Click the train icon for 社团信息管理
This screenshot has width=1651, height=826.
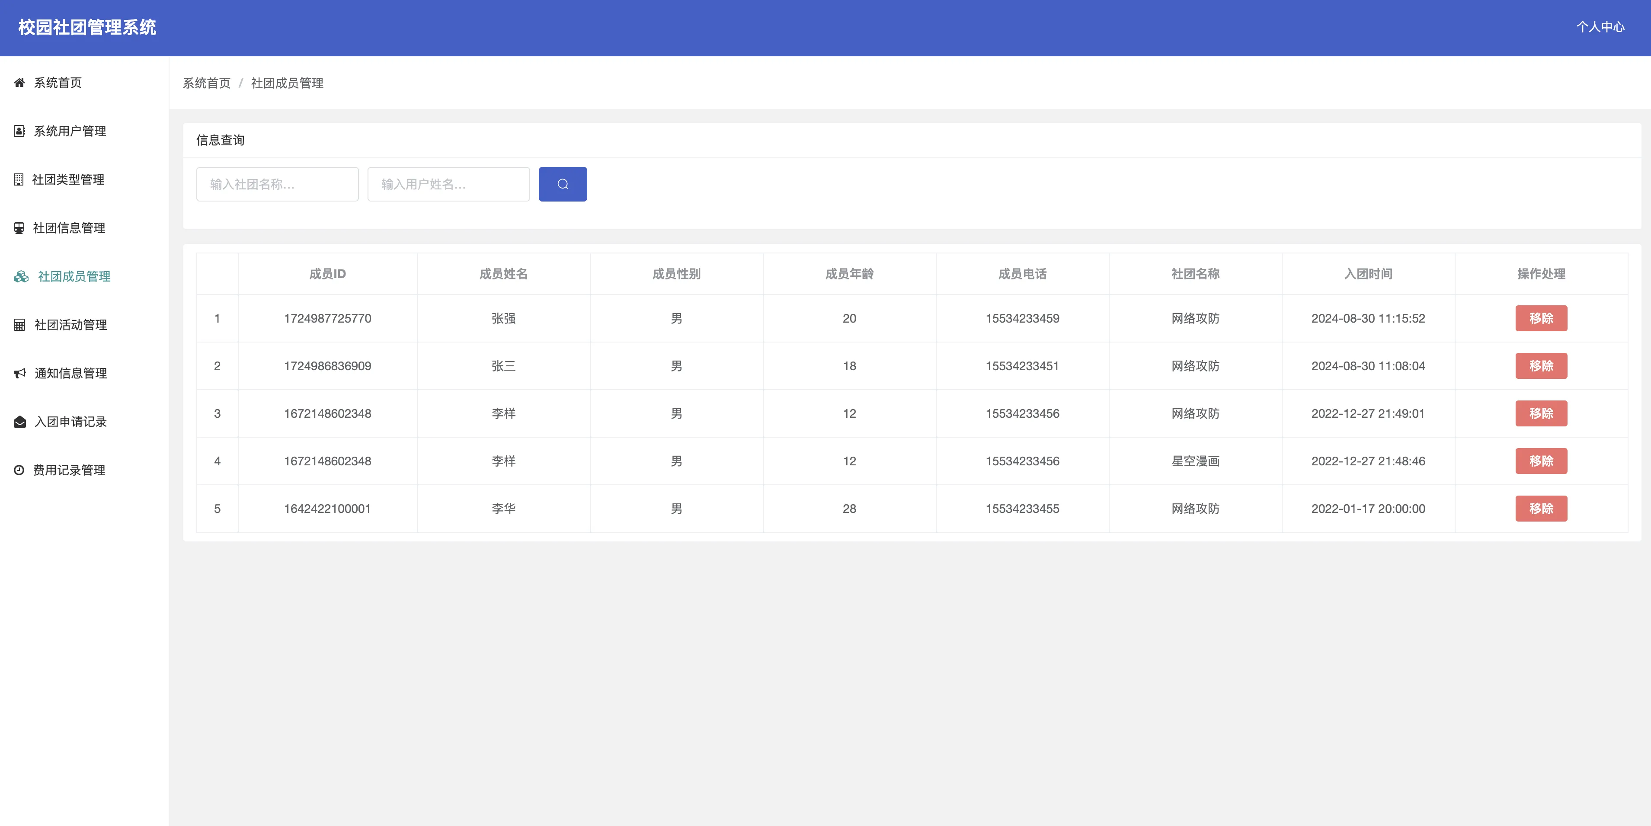click(x=19, y=228)
